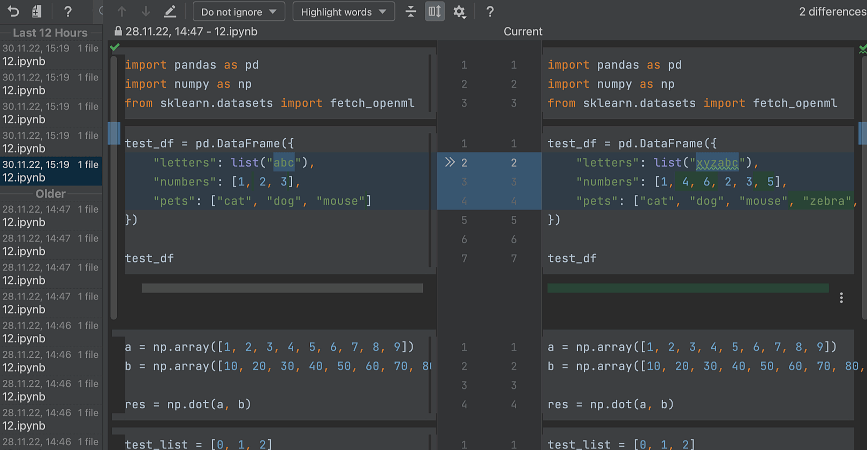This screenshot has height=450, width=867.
Task: Toggle Collapse Unchanged Fragments
Action: tap(410, 11)
